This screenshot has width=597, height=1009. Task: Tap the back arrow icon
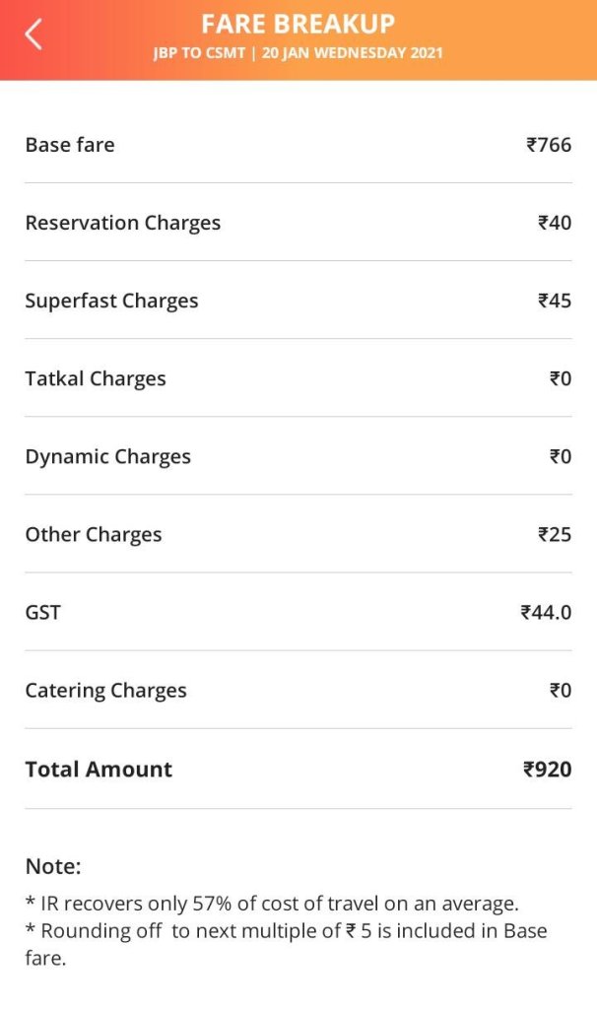point(34,35)
